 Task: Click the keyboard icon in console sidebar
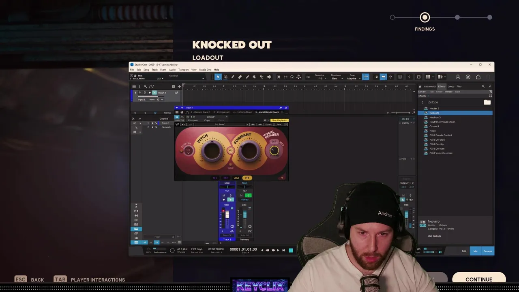point(136,229)
